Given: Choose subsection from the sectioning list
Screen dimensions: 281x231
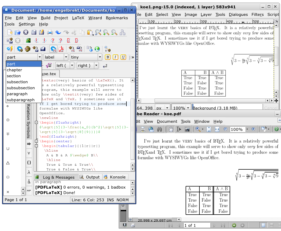Looking at the screenshot, I should (x=24, y=82).
